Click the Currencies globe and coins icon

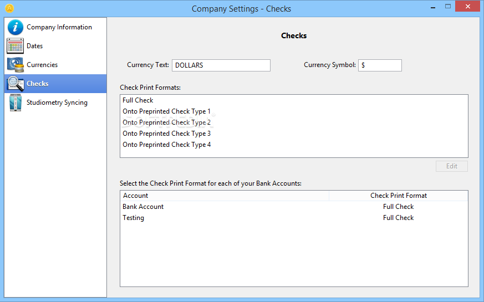click(16, 65)
